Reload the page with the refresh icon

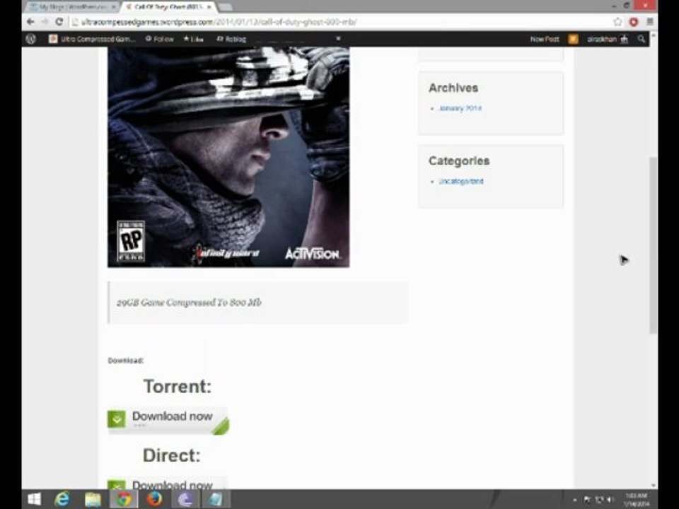click(59, 22)
